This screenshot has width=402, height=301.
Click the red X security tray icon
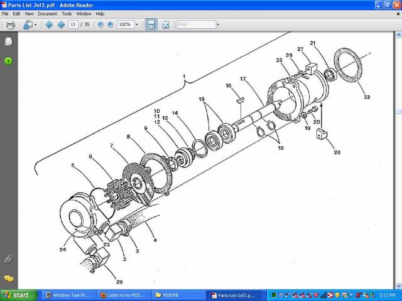click(x=316, y=295)
